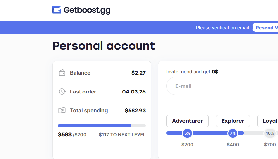Click the Please verification email notice
The image size is (278, 159).
click(x=222, y=28)
